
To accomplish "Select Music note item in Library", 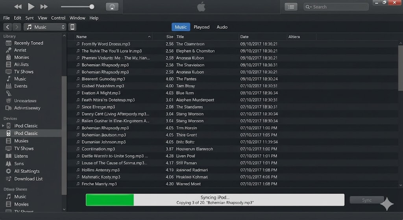I will pos(20,79).
